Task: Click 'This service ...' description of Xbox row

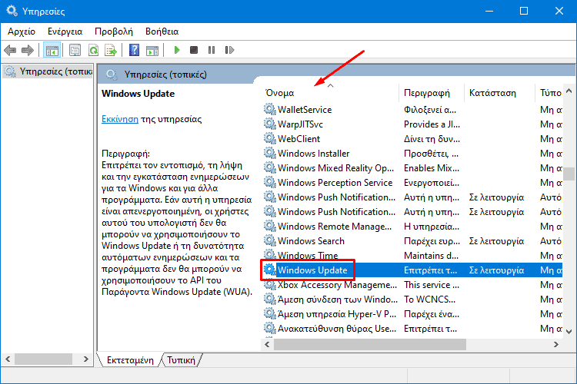Action: point(432,285)
